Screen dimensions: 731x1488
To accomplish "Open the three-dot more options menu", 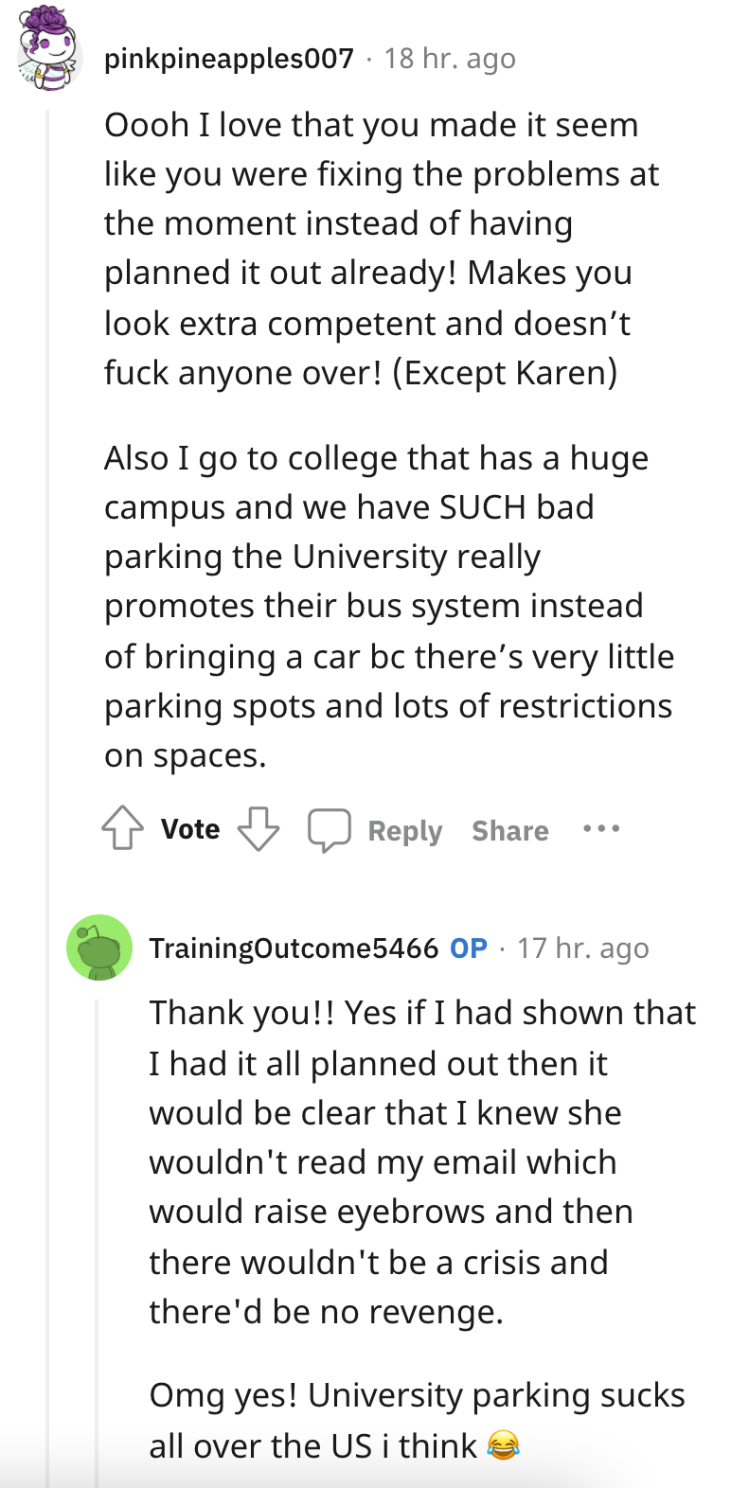I will coord(601,829).
